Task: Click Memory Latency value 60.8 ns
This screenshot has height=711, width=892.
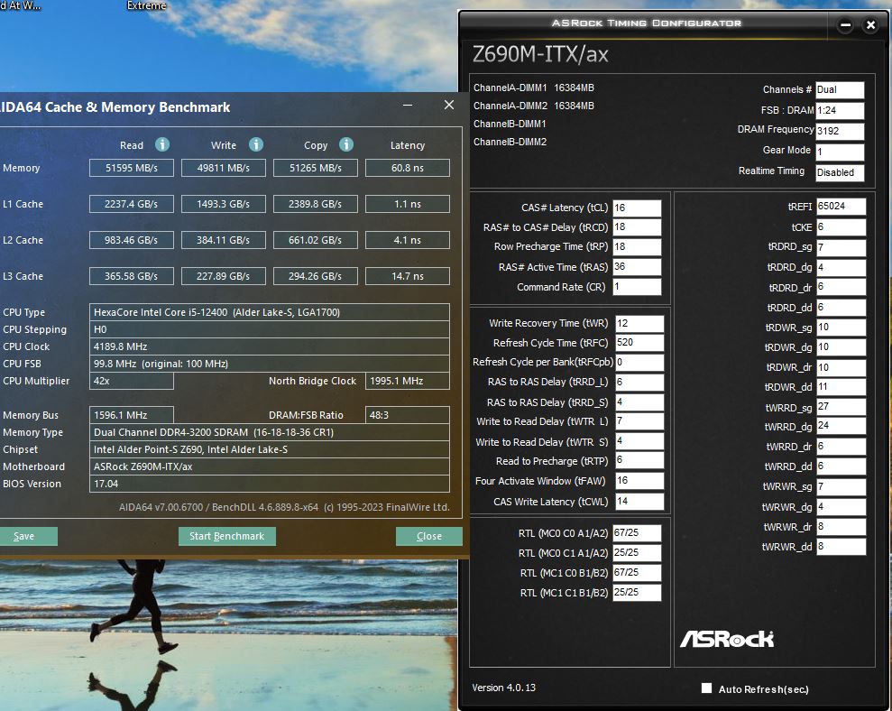Action: click(x=408, y=168)
